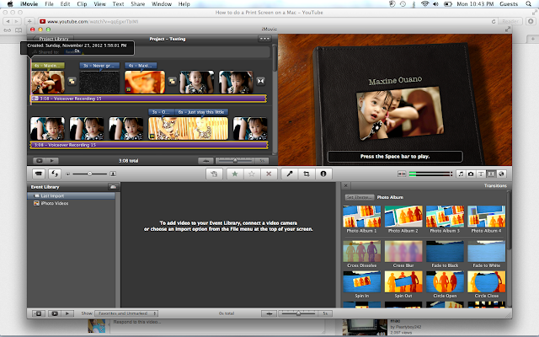Mark selection as Favorite (filled star)
539x337 pixels.
tap(235, 174)
